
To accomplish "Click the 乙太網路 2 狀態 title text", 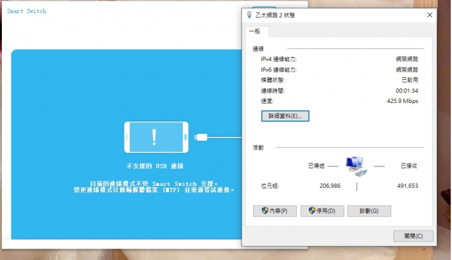I will click(x=275, y=15).
